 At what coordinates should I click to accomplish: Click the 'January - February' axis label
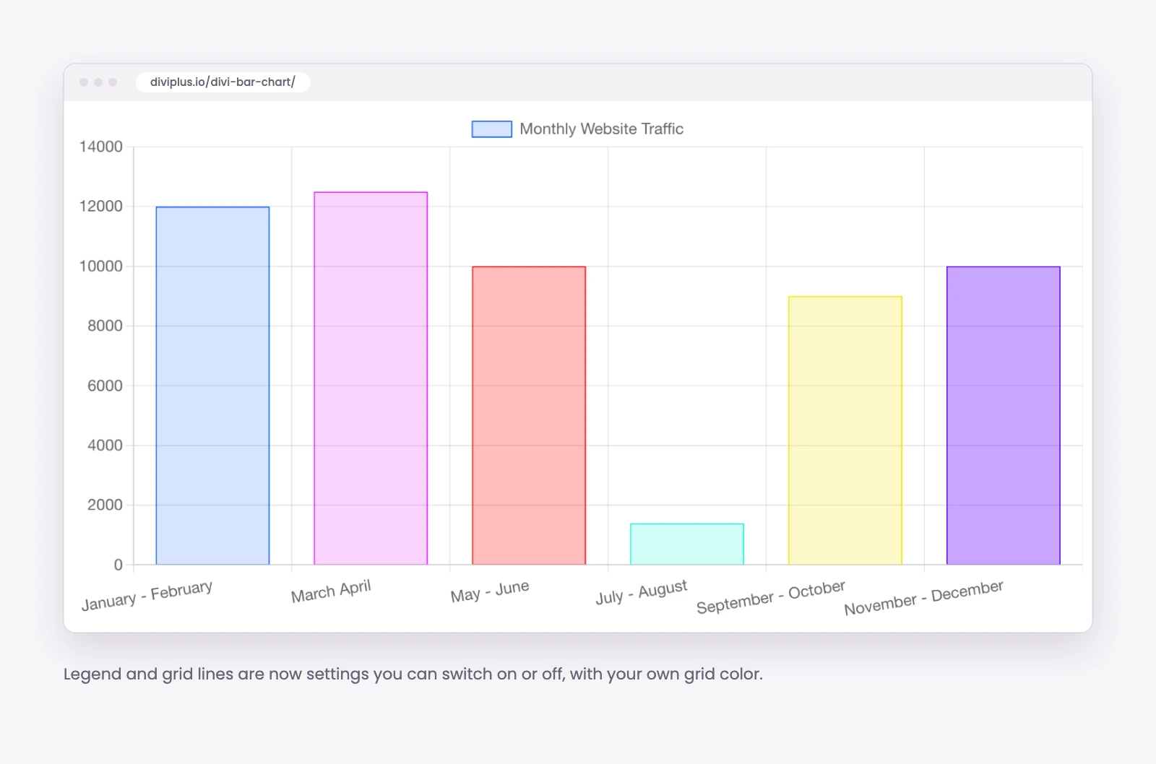coord(147,596)
